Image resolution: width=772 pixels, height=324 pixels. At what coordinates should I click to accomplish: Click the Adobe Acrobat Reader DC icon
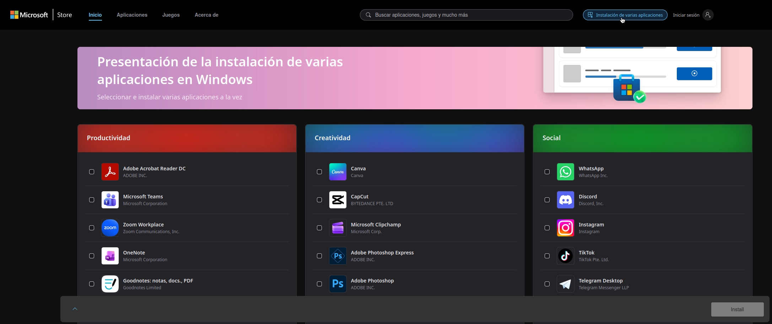click(x=110, y=171)
